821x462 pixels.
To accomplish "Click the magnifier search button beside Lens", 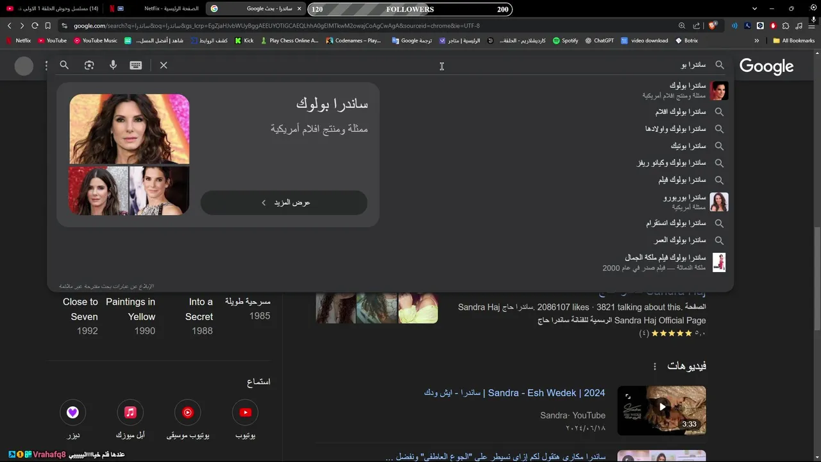I will [64, 65].
